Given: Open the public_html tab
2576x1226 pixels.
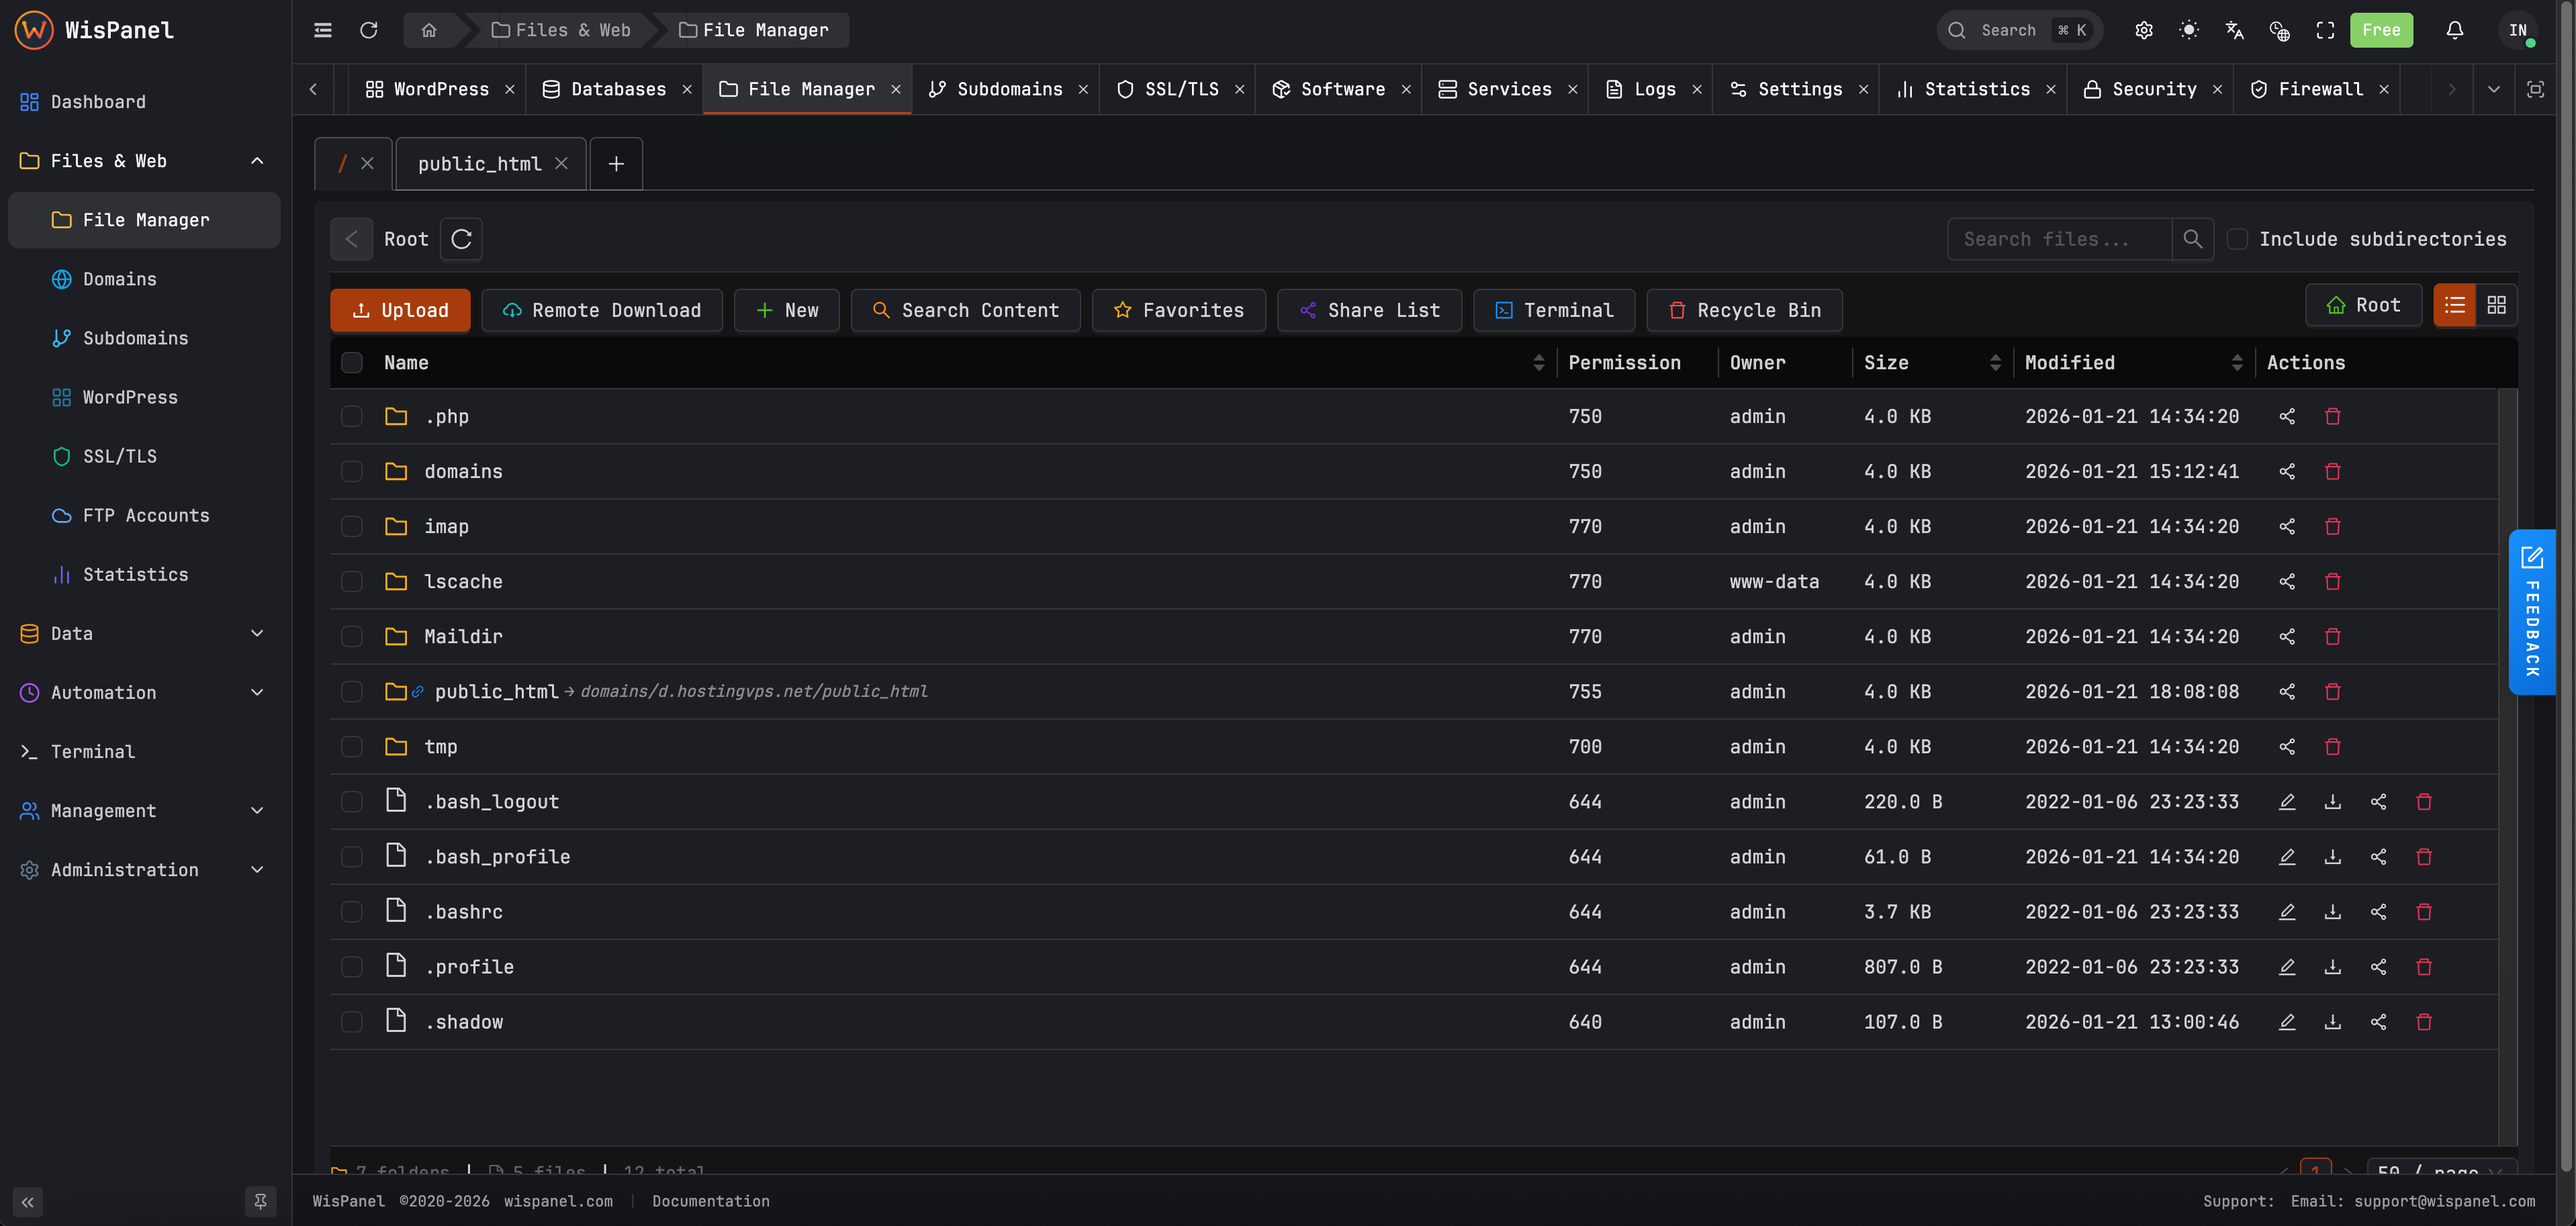Looking at the screenshot, I should click(x=480, y=163).
